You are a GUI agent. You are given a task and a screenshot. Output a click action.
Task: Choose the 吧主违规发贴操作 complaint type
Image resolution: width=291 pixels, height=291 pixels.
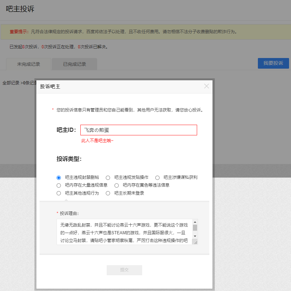point(108,178)
